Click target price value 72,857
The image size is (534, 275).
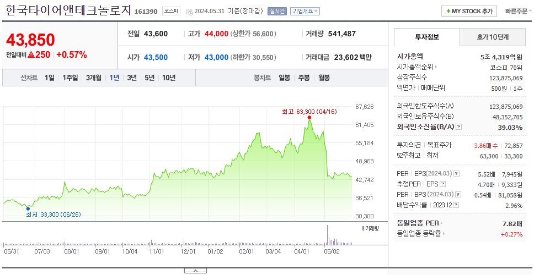click(x=514, y=146)
